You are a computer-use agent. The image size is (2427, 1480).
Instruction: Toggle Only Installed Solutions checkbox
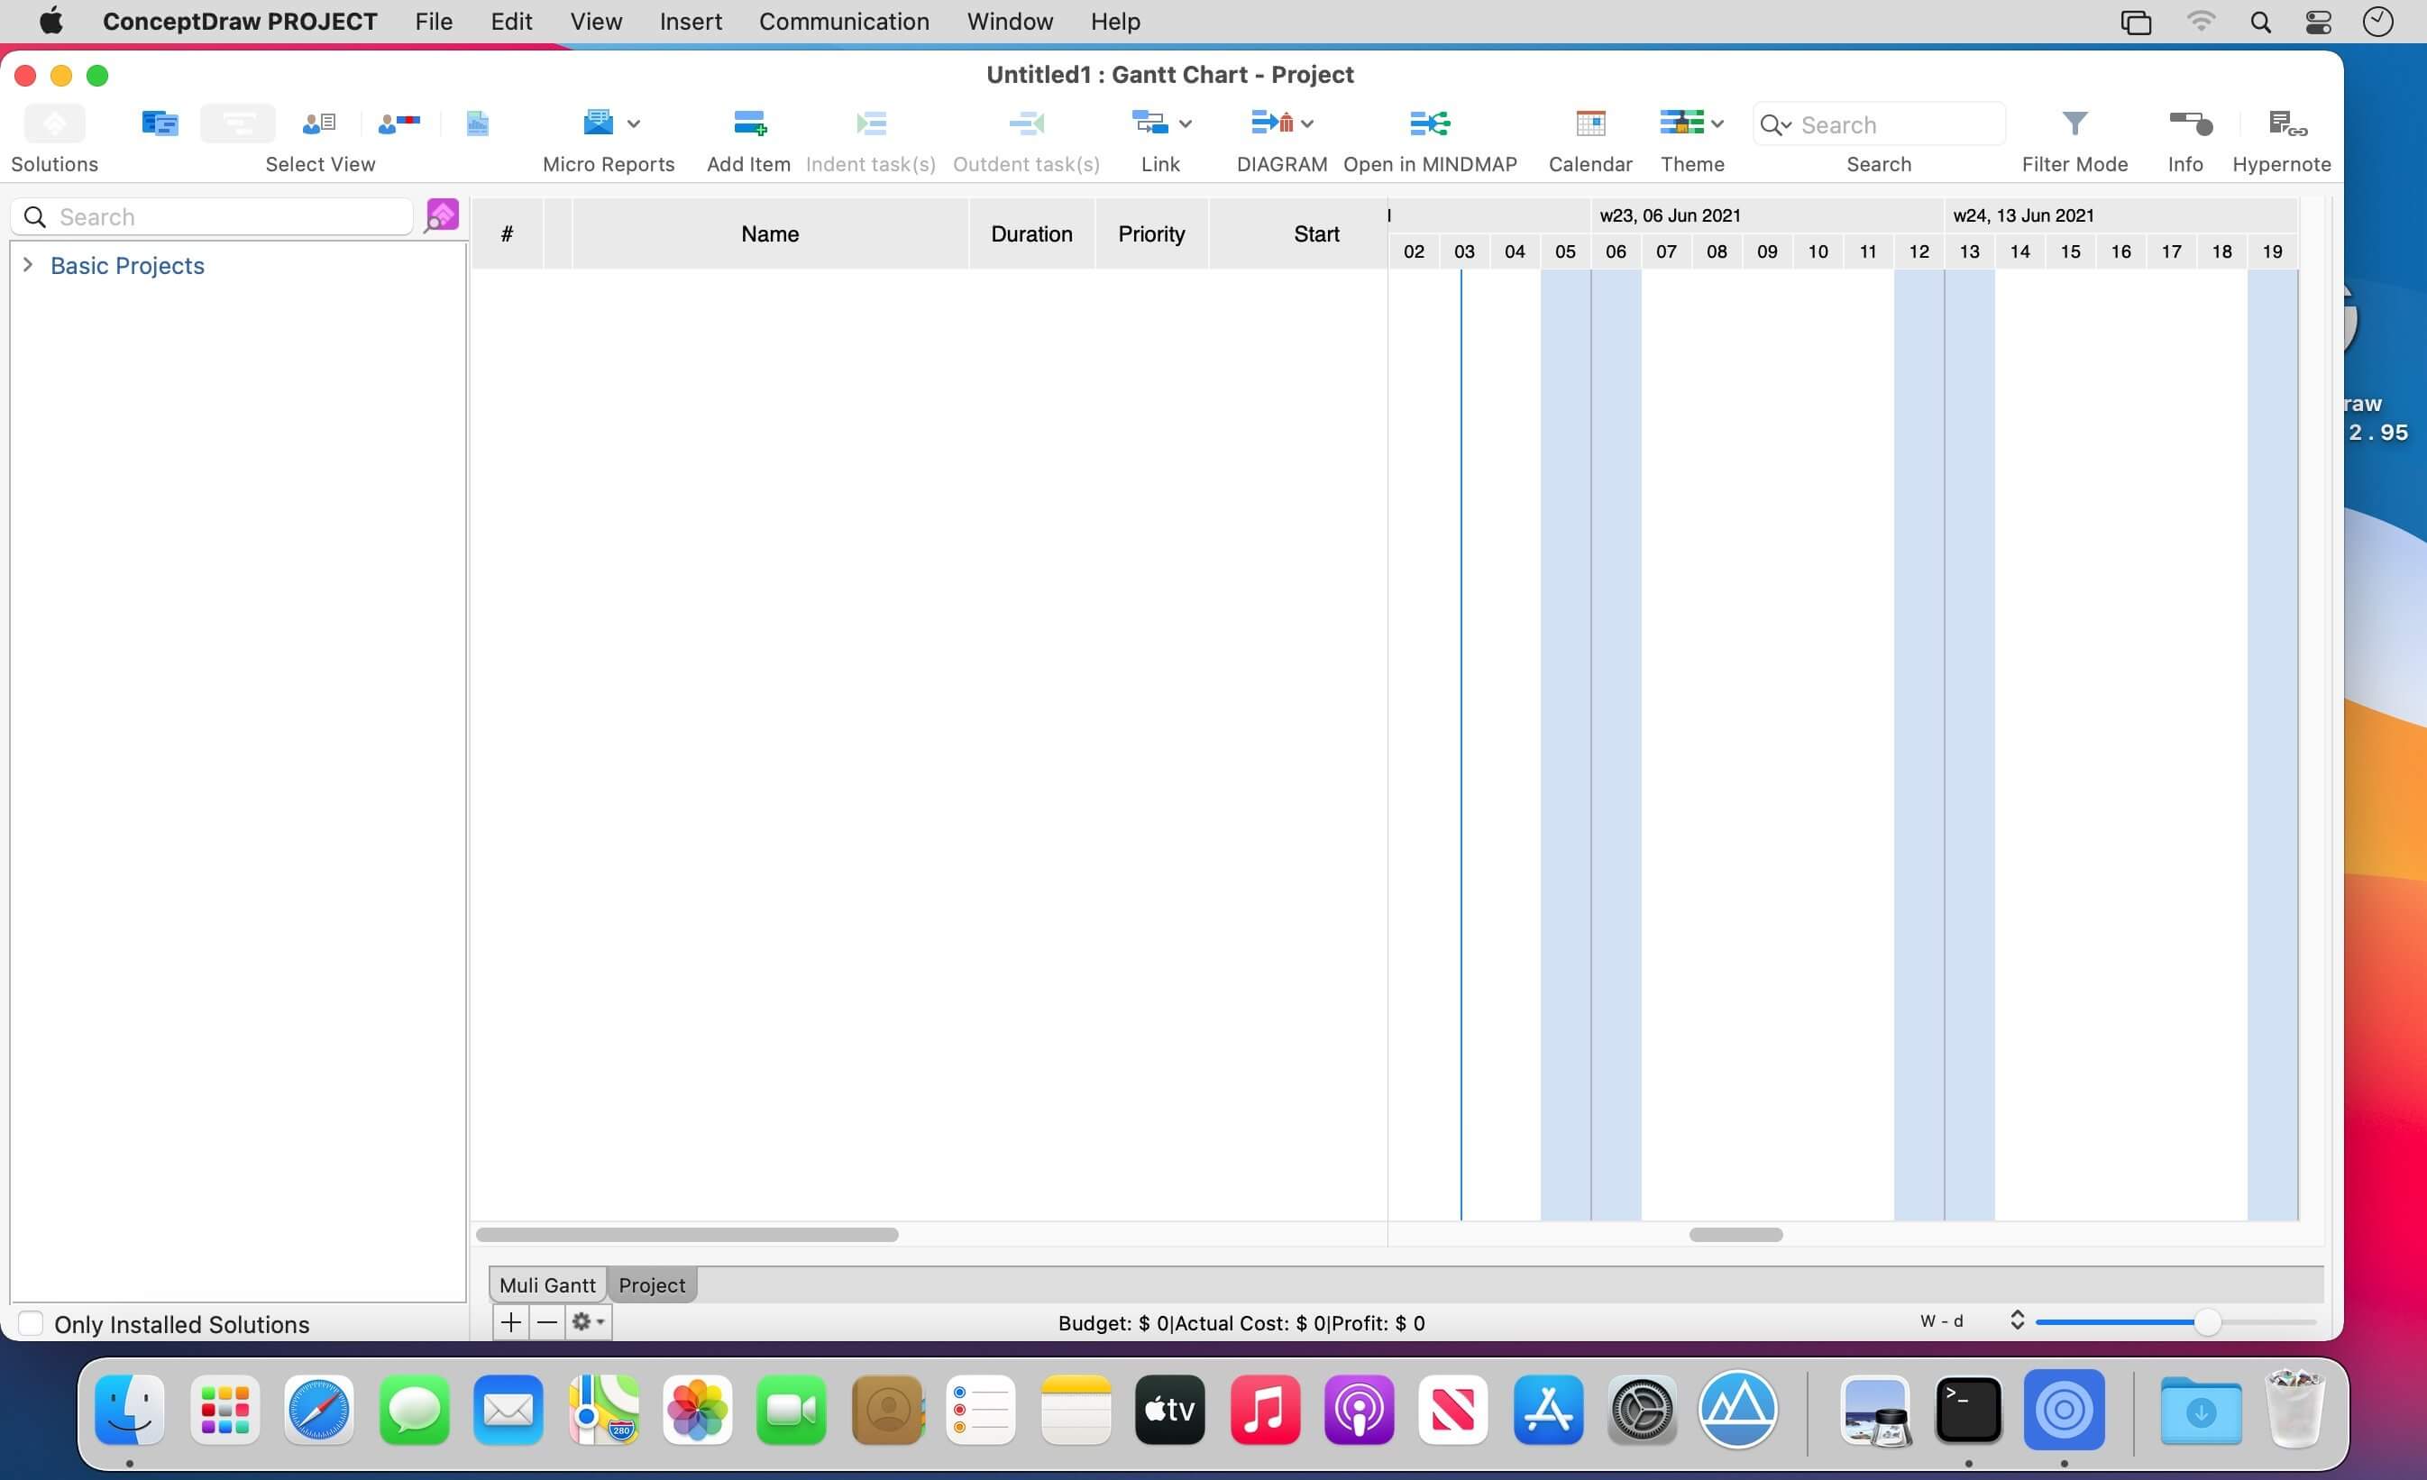pyautogui.click(x=32, y=1323)
